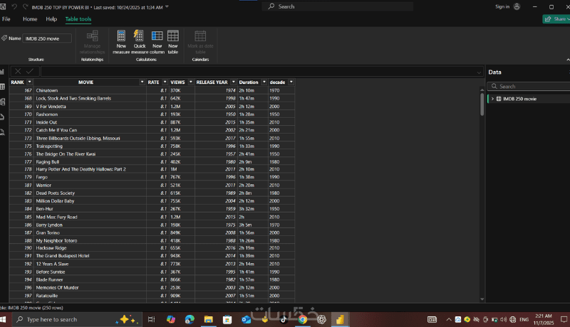Expand the IMDB 250 movie table tree
This screenshot has height=327, width=570.
492,99
